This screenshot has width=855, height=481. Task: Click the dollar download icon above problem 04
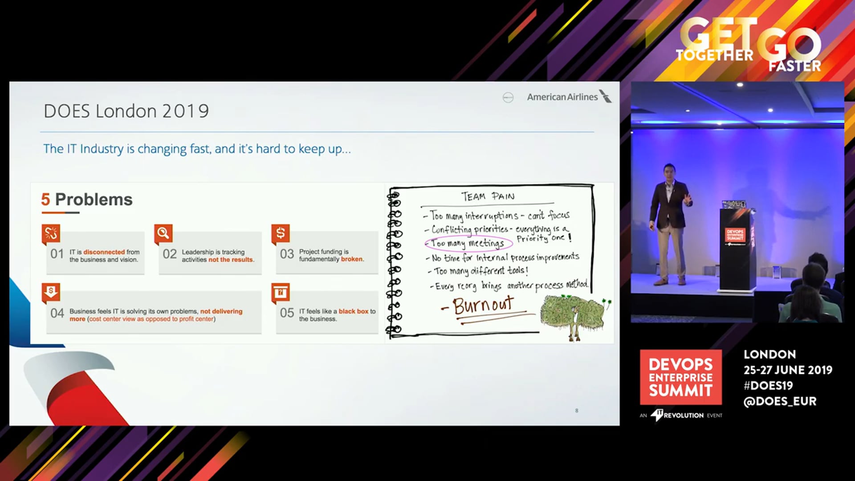pos(51,293)
